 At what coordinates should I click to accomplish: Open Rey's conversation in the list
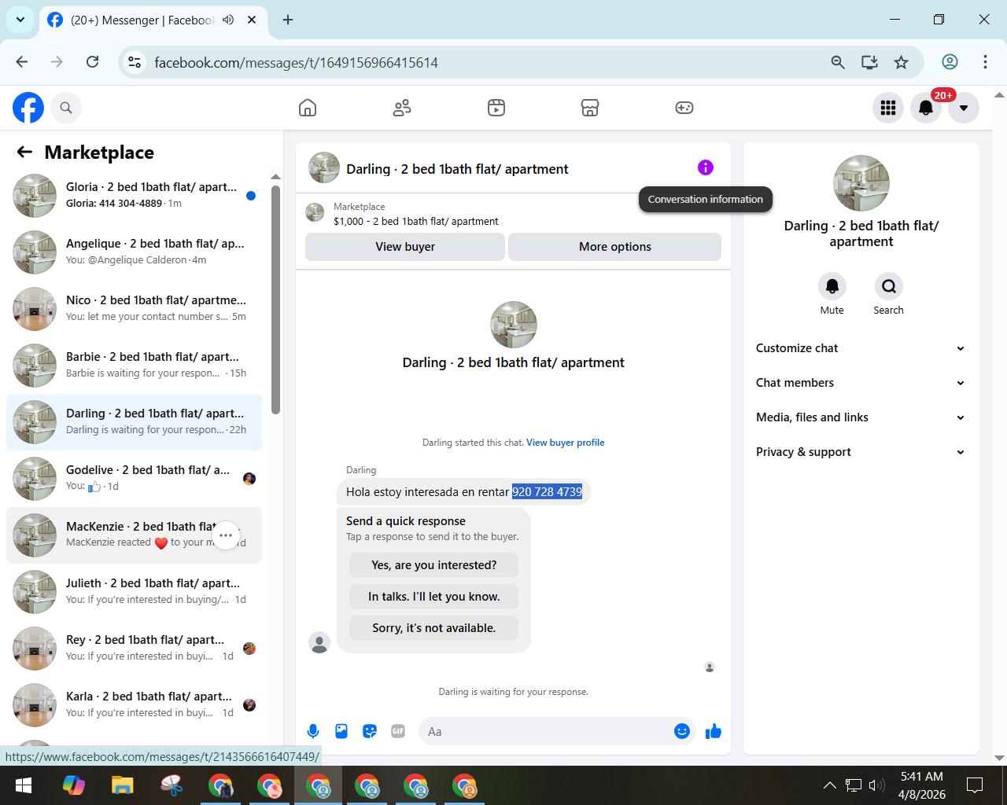click(134, 649)
